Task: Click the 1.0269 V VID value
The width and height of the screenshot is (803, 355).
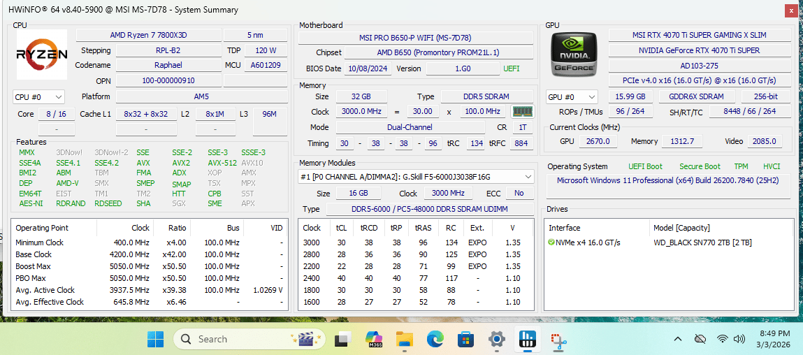Action: pyautogui.click(x=268, y=290)
